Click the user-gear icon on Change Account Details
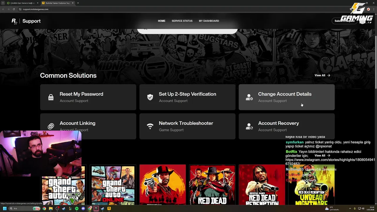The image size is (377, 212). tap(249, 97)
